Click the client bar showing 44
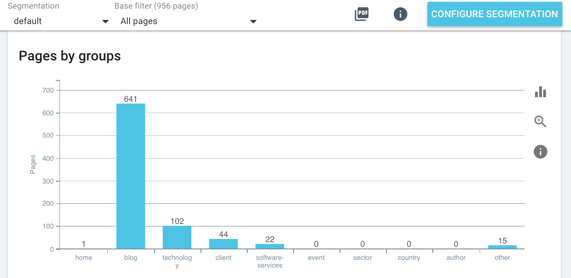The height and width of the screenshot is (278, 571). tap(223, 244)
